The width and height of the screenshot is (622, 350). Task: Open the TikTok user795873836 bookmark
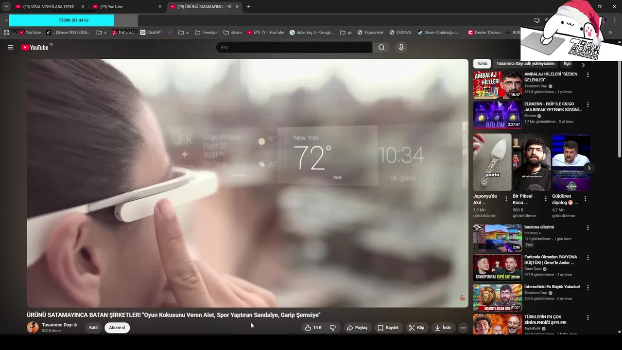(x=69, y=33)
